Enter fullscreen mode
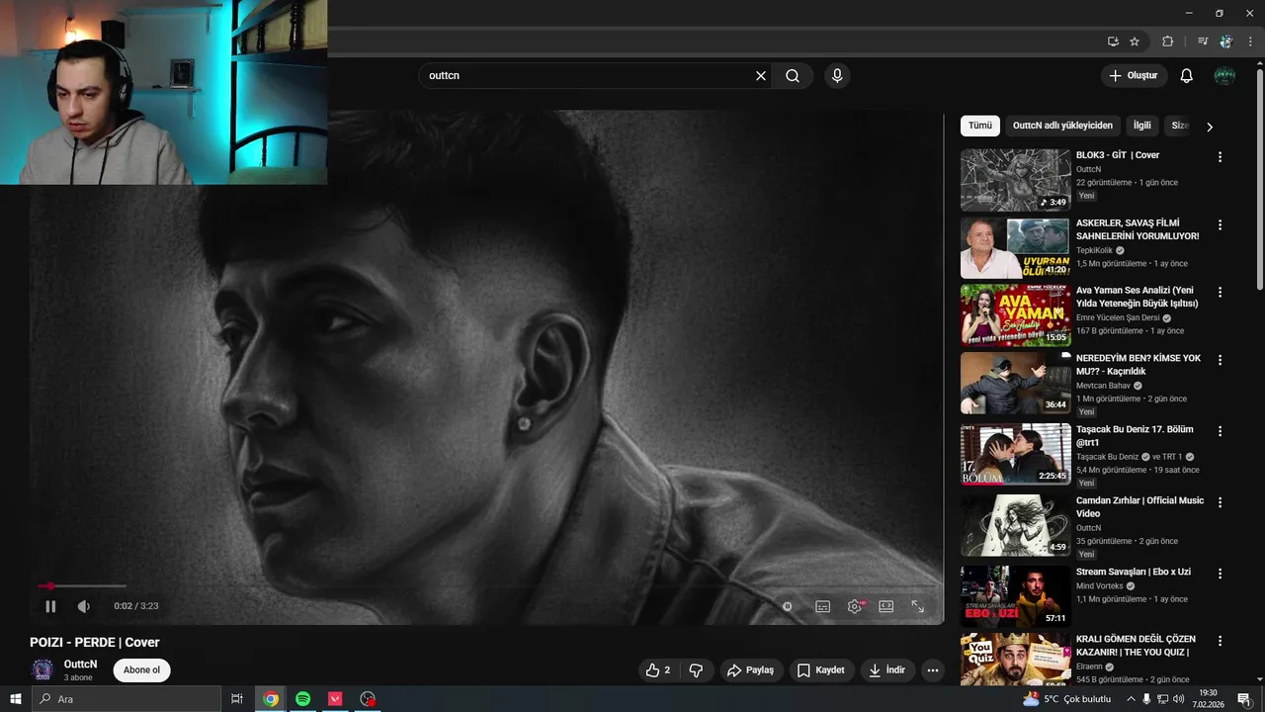The image size is (1265, 712). point(918,606)
